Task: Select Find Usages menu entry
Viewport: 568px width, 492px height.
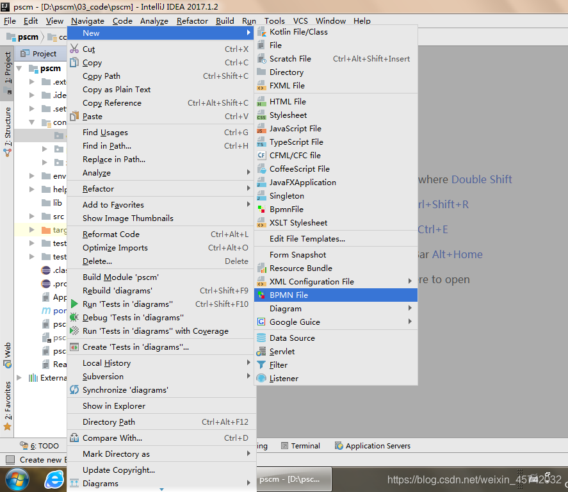Action: tap(161, 133)
